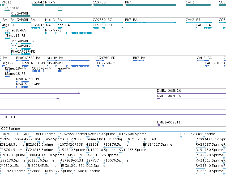Select EST EK292845.5prime
Viewport: 226px width, 175px height.
pyautogui.click(x=42, y=166)
